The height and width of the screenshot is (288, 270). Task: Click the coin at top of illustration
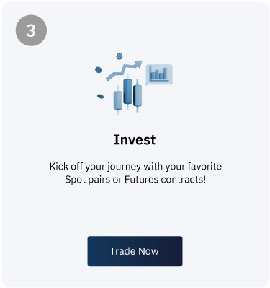point(120,56)
